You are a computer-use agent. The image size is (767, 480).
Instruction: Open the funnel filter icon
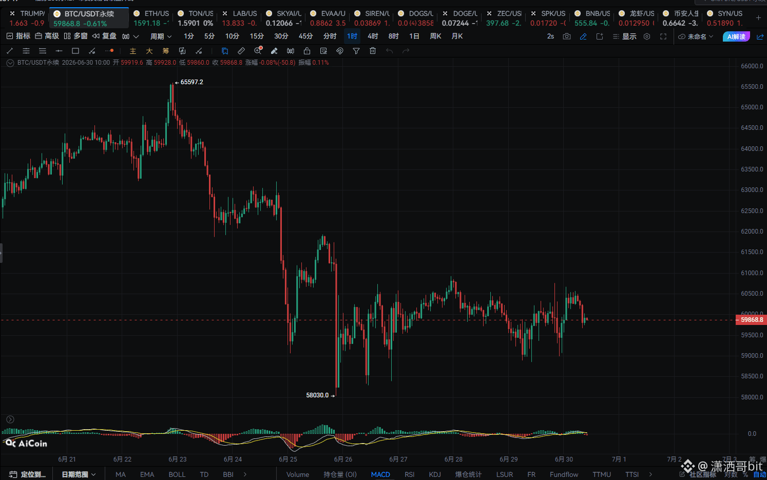pos(356,51)
